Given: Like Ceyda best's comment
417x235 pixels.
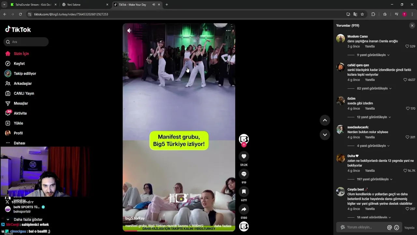Looking at the screenshot, I should (x=407, y=209).
